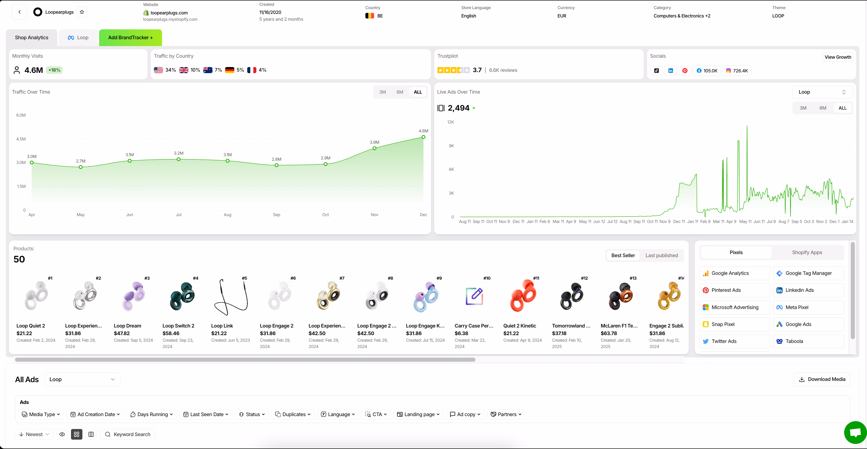Screen dimensions: 867x449
Task: Open the Keyword Search field via magnifier icon
Action: point(108,434)
